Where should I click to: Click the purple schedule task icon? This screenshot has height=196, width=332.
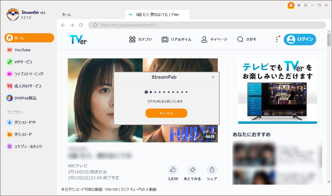point(9,146)
